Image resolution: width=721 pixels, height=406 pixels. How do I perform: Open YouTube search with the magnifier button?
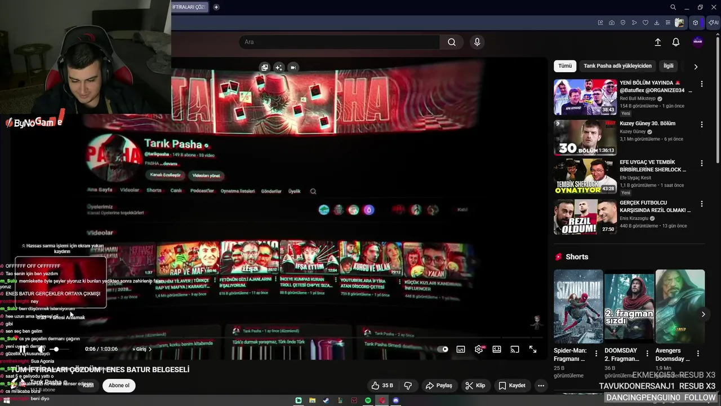[452, 42]
